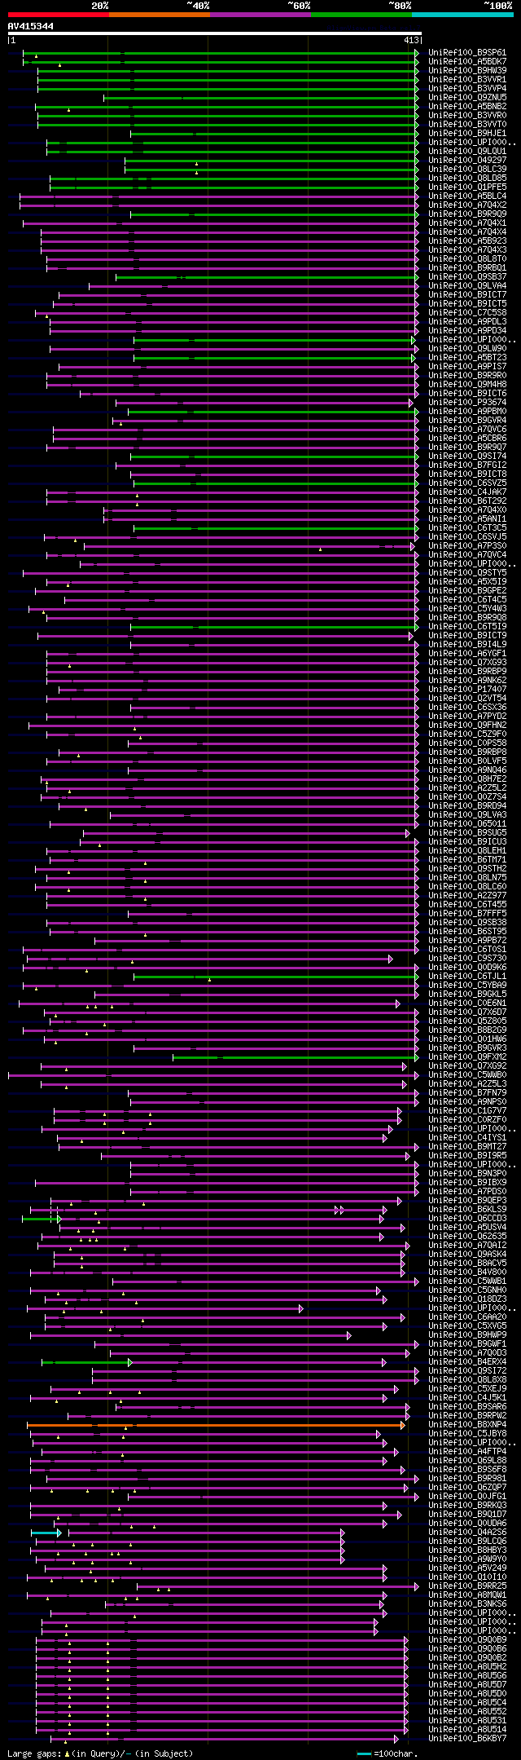Open hit UniRef100_B9HW39
This screenshot has width=521, height=1760.
coord(467,71)
